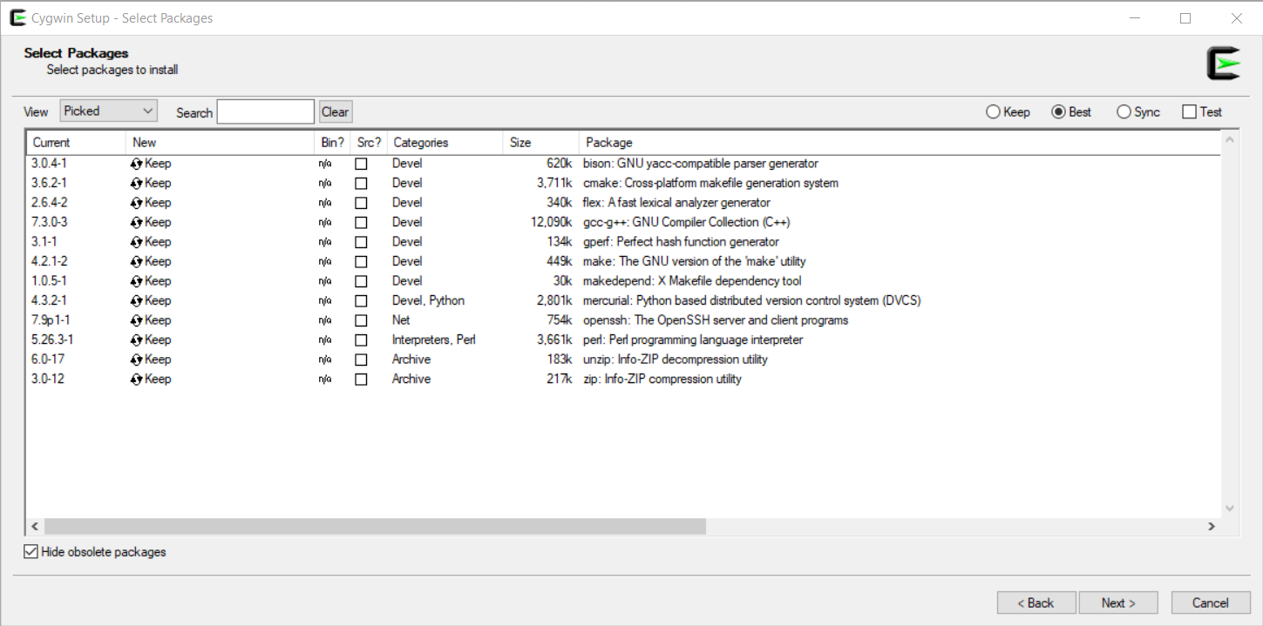Click the gperf hash function generator text
This screenshot has height=626, width=1263.
tap(681, 242)
